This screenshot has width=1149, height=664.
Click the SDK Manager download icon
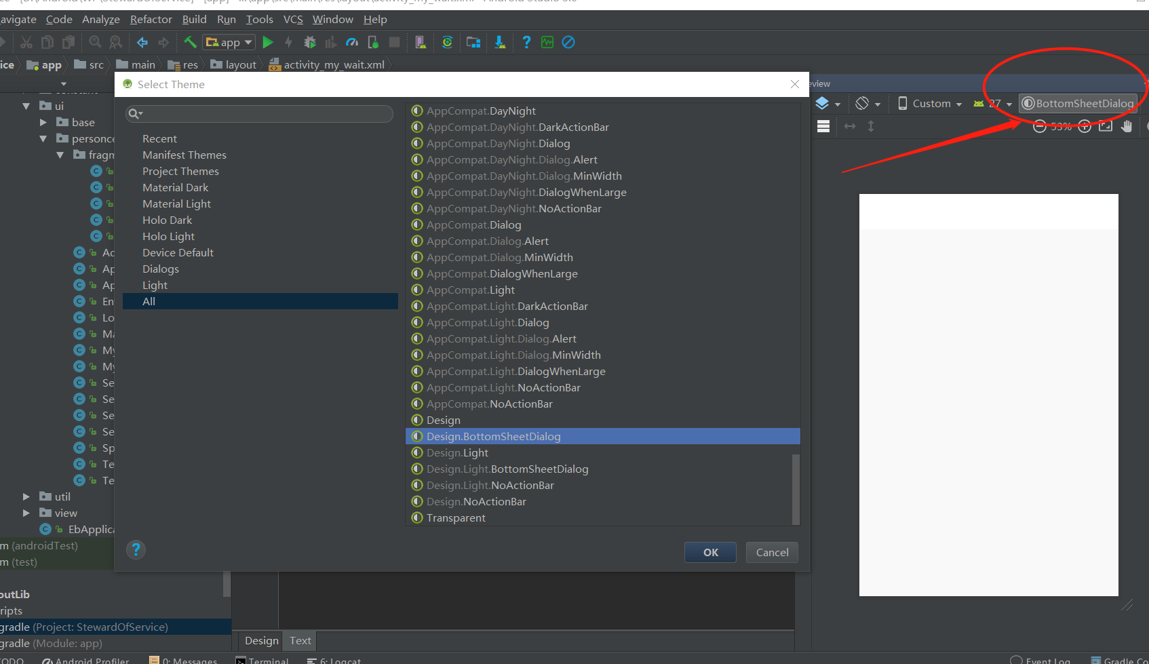click(x=500, y=42)
